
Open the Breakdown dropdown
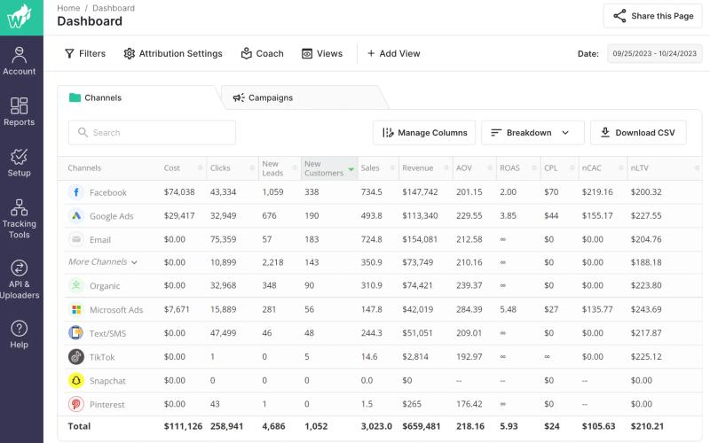pyautogui.click(x=532, y=132)
